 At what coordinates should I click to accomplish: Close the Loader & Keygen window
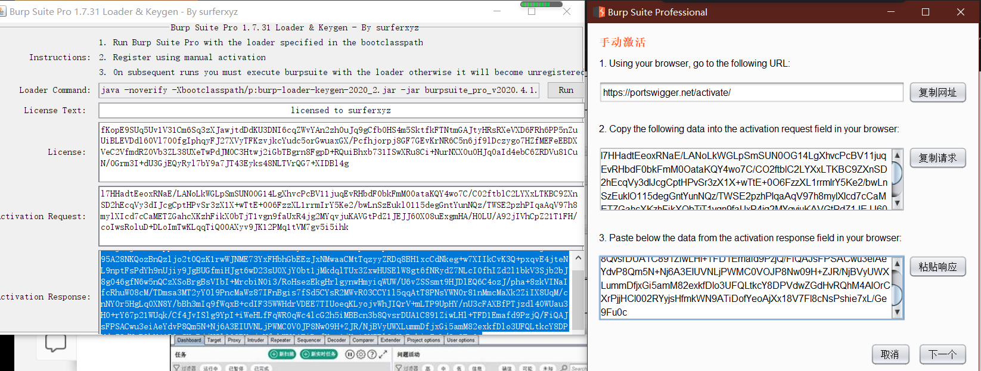click(x=567, y=12)
